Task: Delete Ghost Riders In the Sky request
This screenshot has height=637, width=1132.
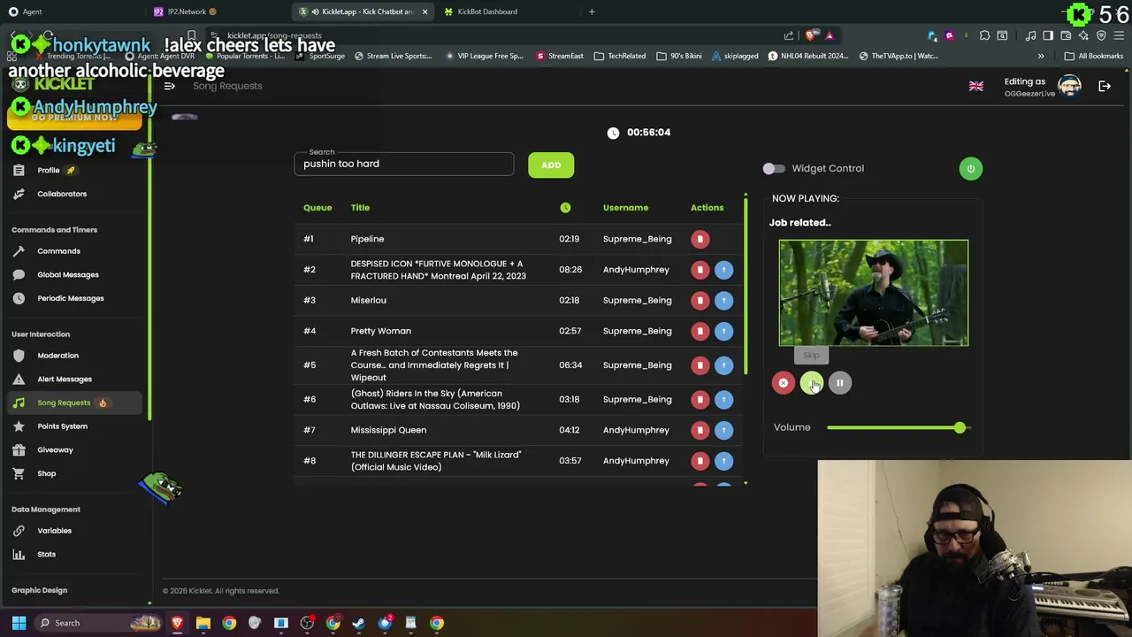Action: coord(700,399)
